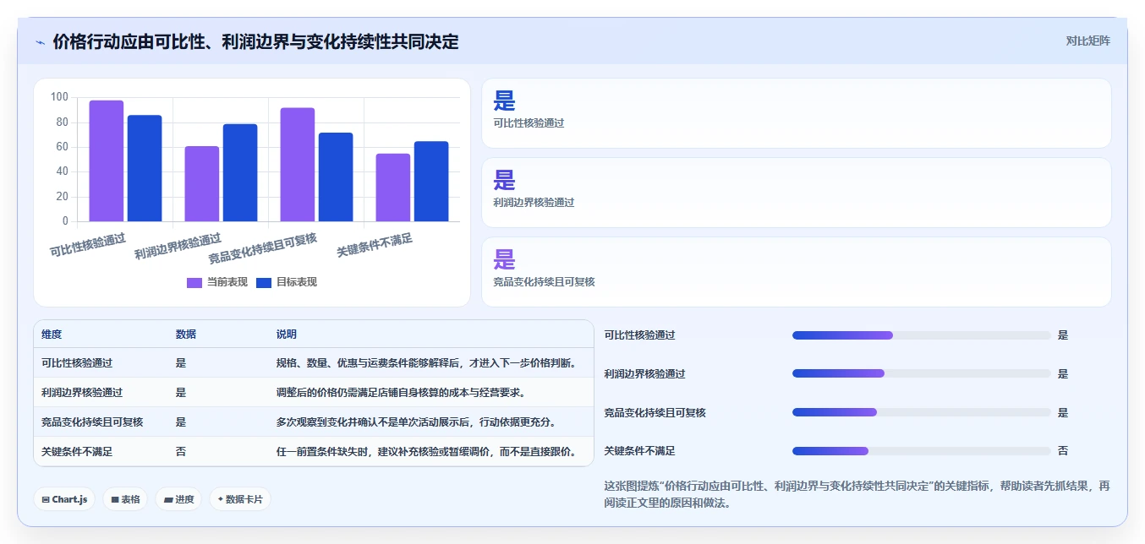Image resolution: width=1145 pixels, height=544 pixels.
Task: Select the blue bar for 利润边界核验通过
Action: (240, 173)
